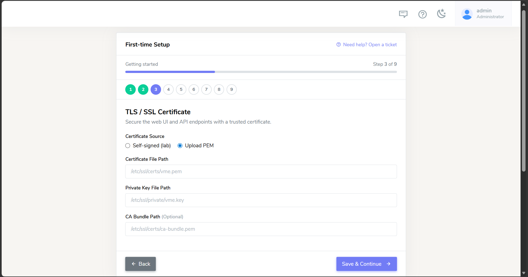Click the 'First-time Setup' title

click(x=148, y=45)
